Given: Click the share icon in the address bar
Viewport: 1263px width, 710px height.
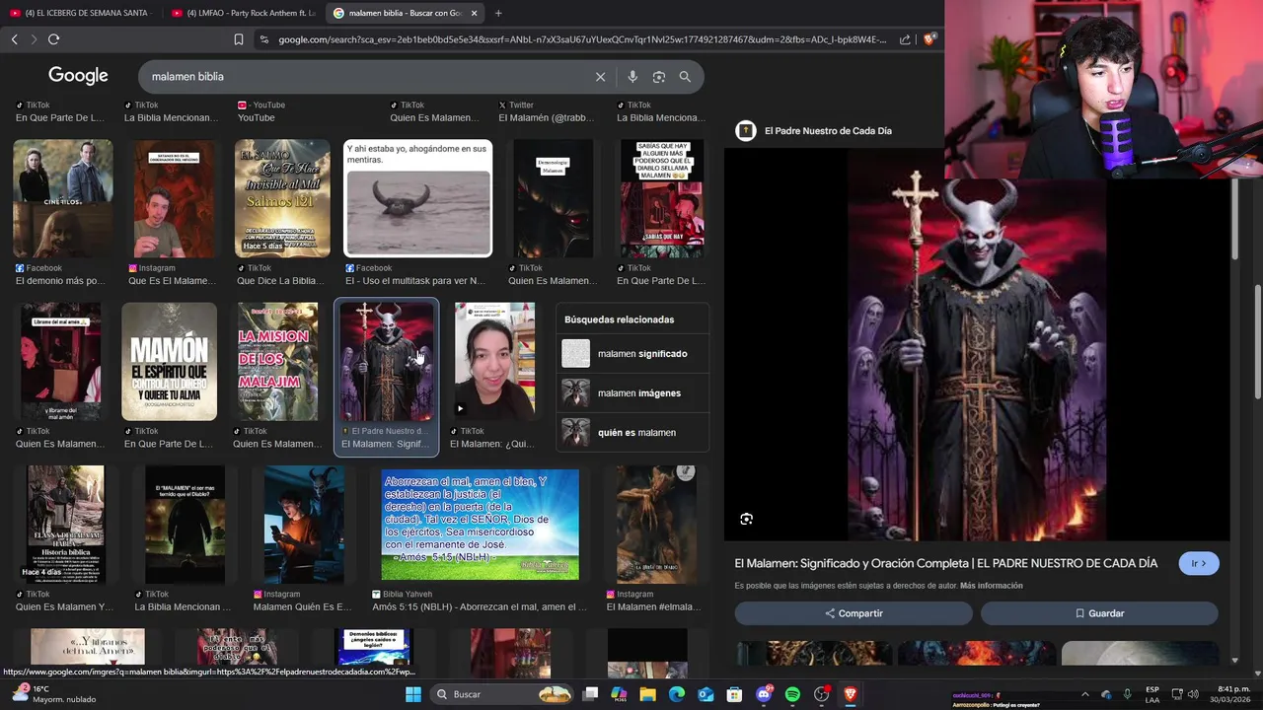Looking at the screenshot, I should (905, 39).
